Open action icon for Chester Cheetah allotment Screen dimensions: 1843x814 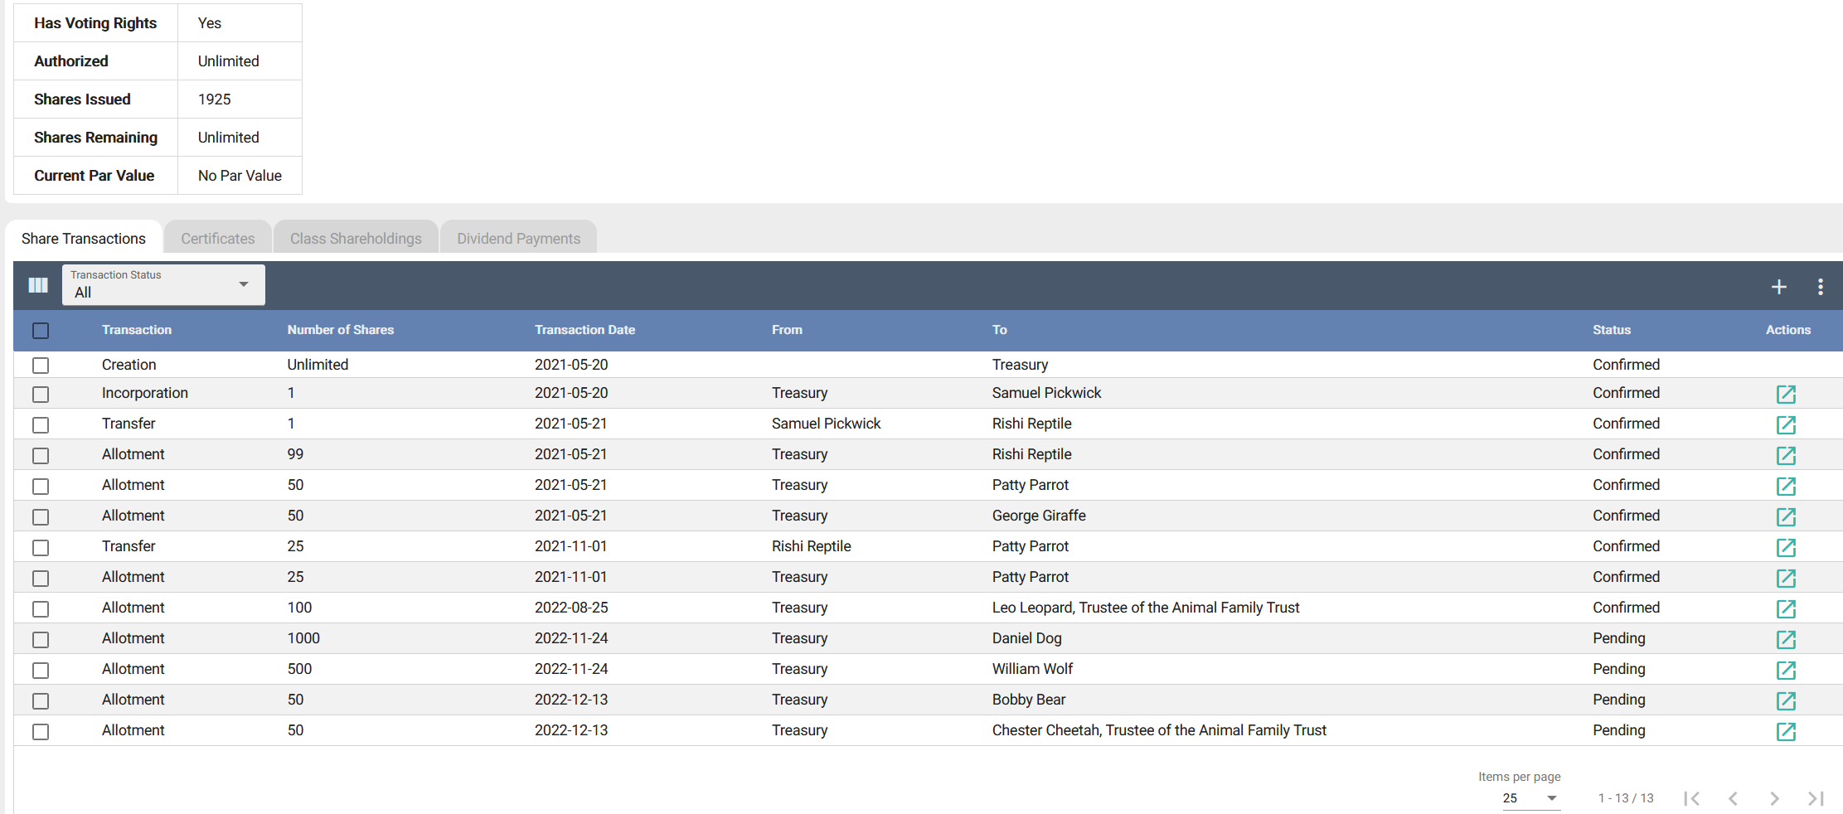(x=1786, y=732)
